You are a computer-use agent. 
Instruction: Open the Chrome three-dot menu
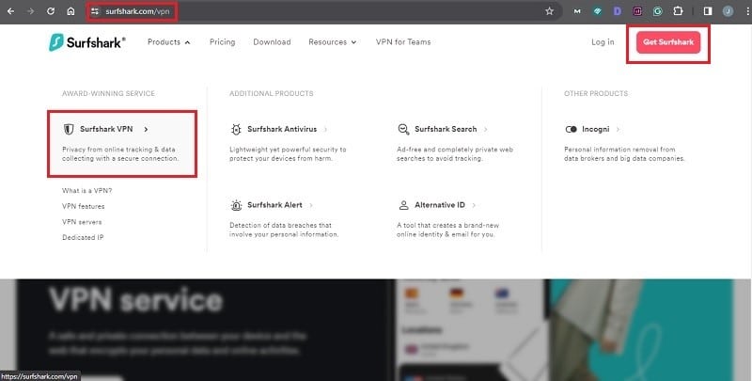(x=746, y=11)
